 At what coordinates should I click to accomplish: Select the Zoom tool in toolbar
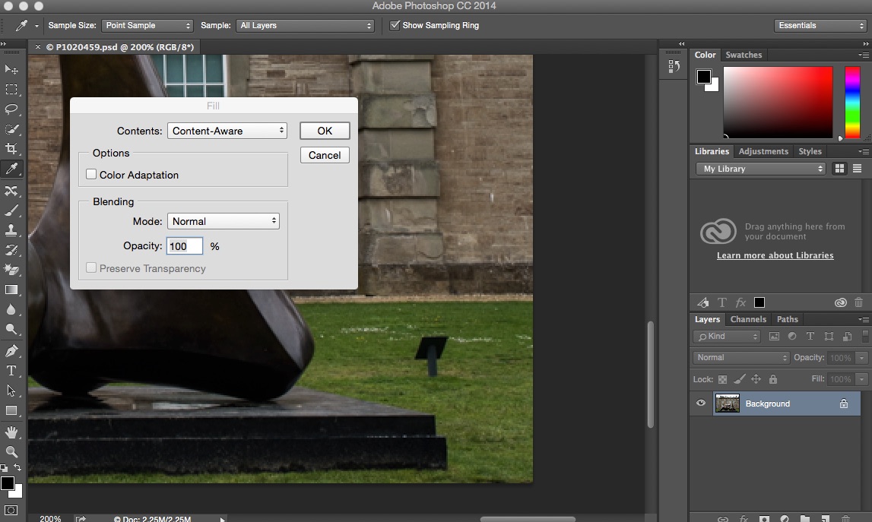click(x=11, y=451)
